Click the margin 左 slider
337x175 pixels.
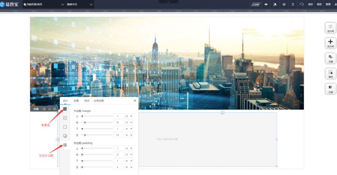coord(97,135)
